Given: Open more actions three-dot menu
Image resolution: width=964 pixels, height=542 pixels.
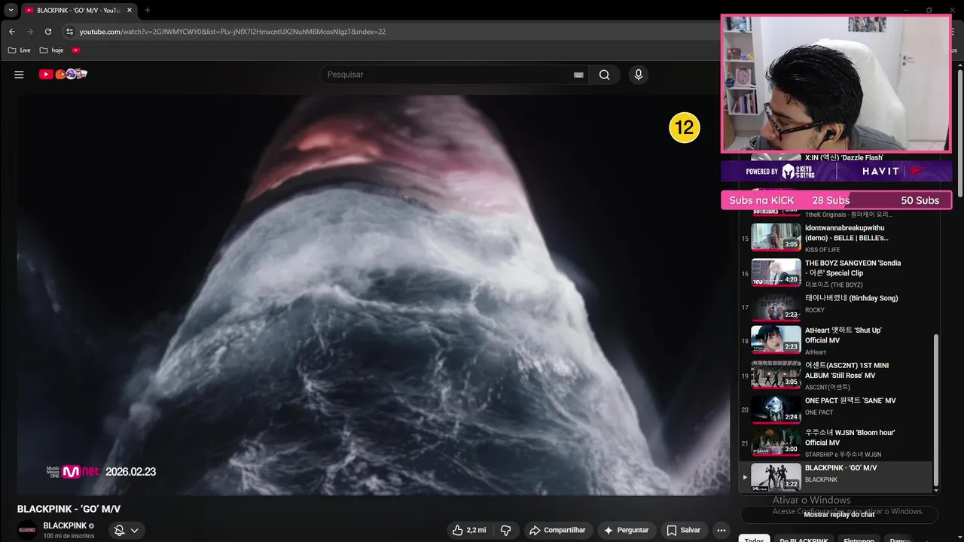Looking at the screenshot, I should (721, 530).
